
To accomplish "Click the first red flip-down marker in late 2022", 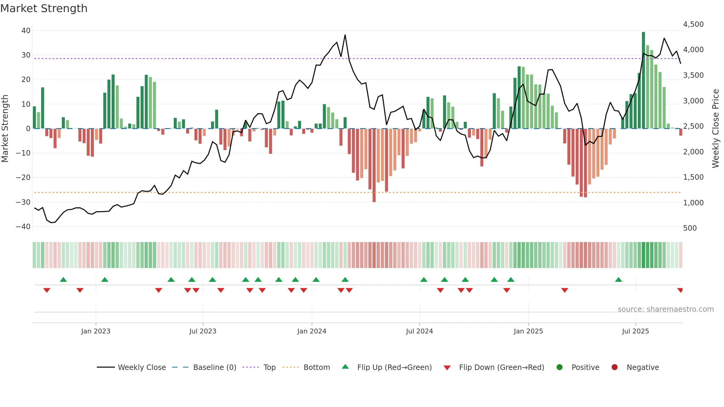I will click(47, 290).
